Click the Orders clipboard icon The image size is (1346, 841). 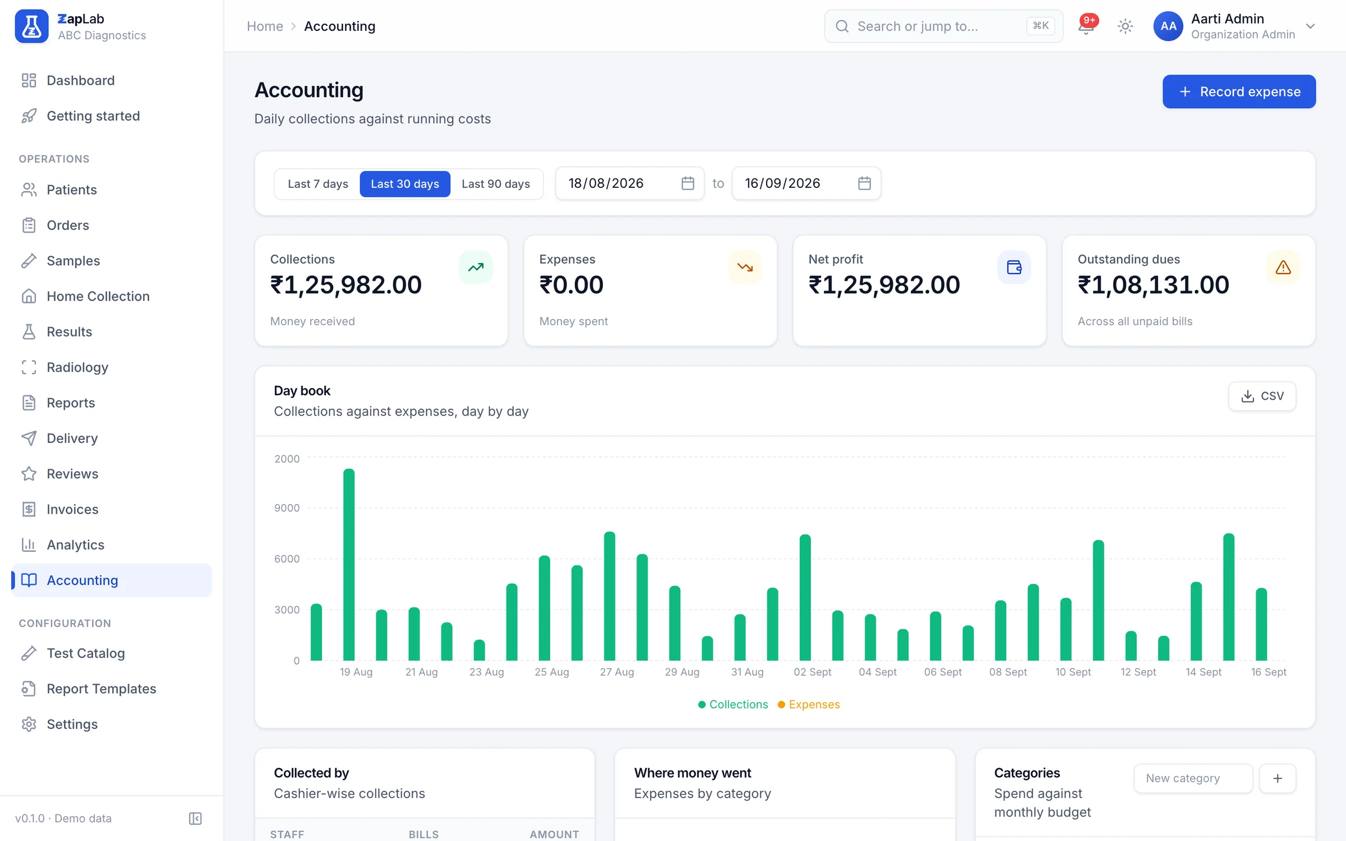pyautogui.click(x=29, y=225)
